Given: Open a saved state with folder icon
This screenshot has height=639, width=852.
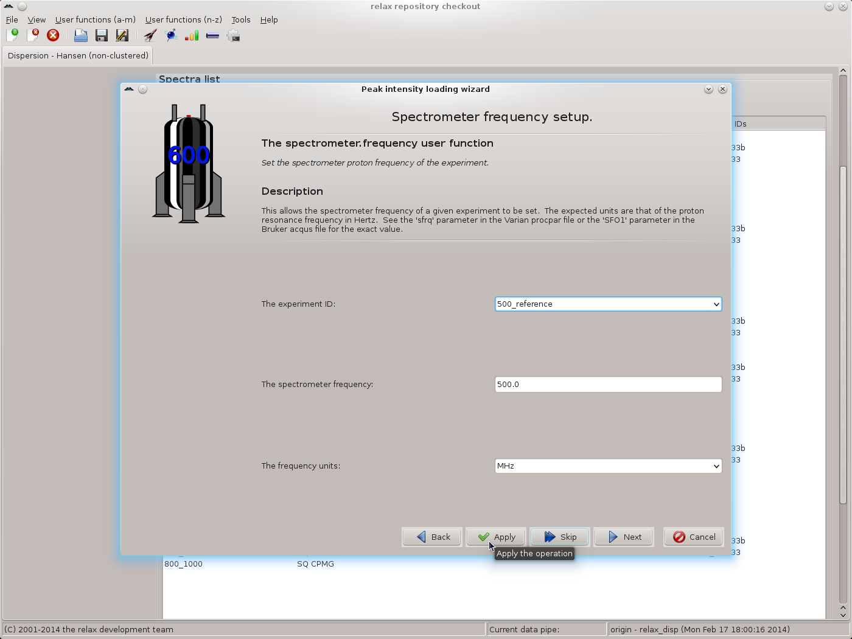Looking at the screenshot, I should 80,35.
